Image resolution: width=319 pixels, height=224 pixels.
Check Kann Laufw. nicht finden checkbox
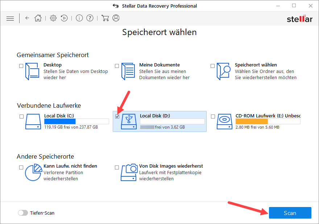[21, 167]
